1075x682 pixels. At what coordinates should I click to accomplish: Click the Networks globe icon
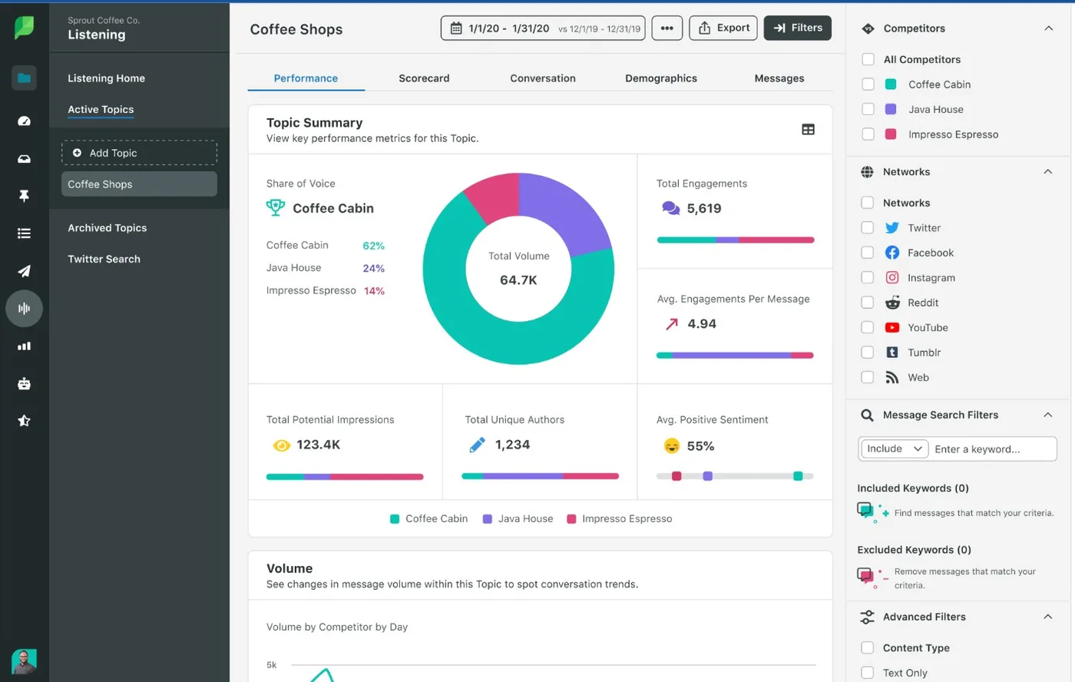[x=867, y=172]
